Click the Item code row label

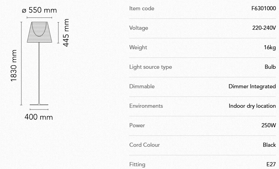point(142,8)
